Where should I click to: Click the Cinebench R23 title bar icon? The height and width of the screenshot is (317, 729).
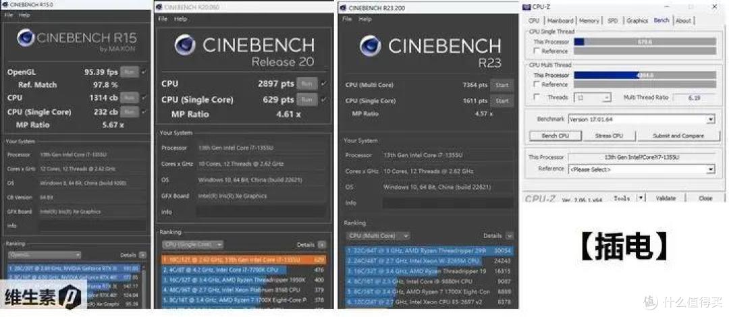343,7
